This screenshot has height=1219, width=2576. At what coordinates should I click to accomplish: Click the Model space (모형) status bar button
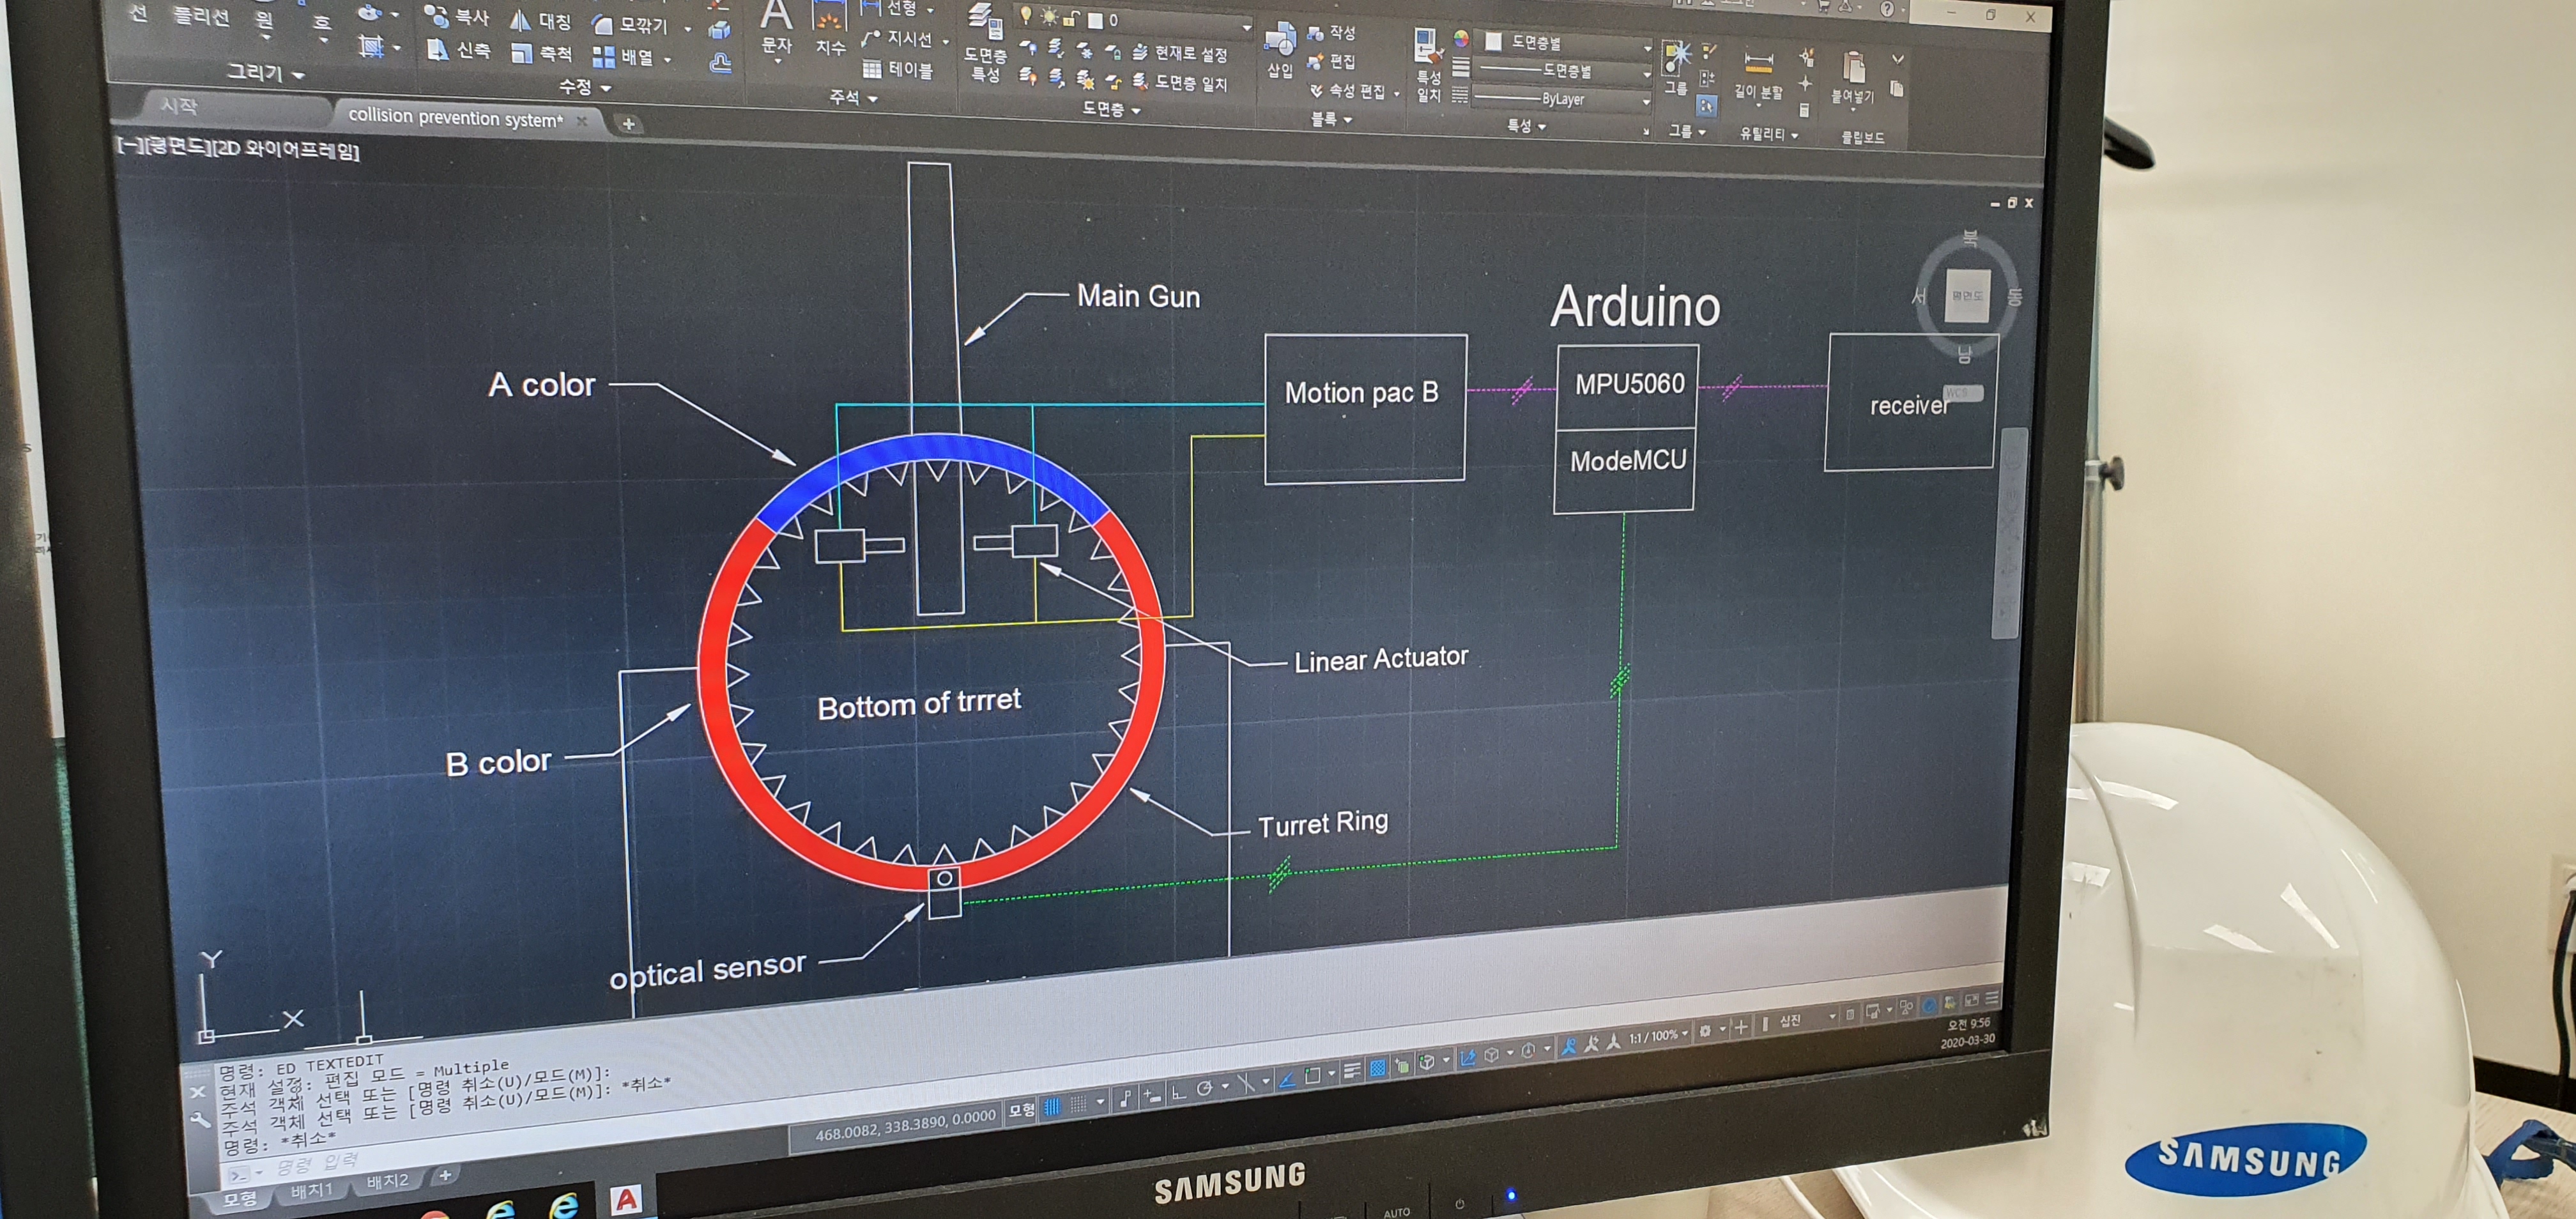point(1021,1110)
